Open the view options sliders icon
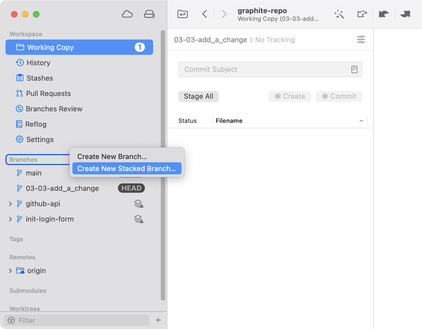422x329 pixels. click(x=361, y=40)
